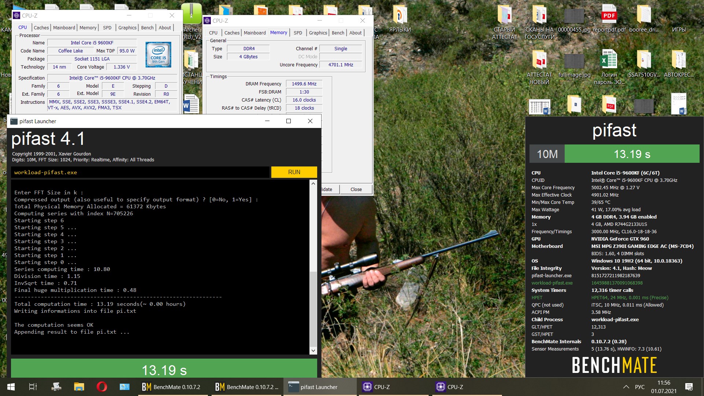Switch to Mainboard tab in right CPU-Z window
This screenshot has width=704, height=396.
[254, 33]
